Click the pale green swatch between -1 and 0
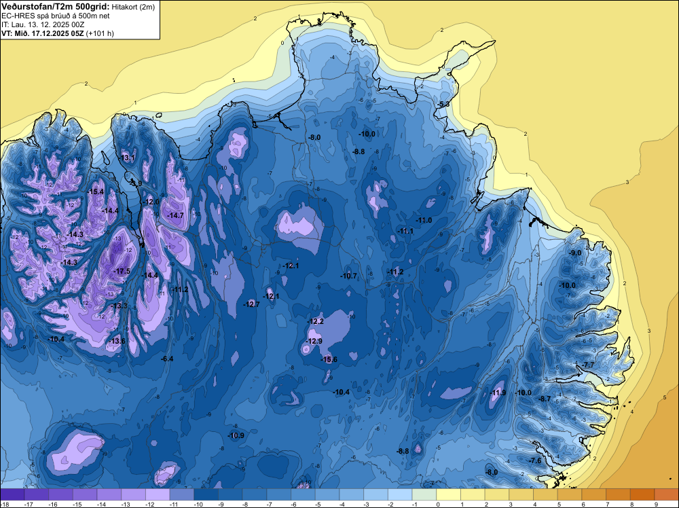The height and width of the screenshot is (508, 679). [x=424, y=495]
